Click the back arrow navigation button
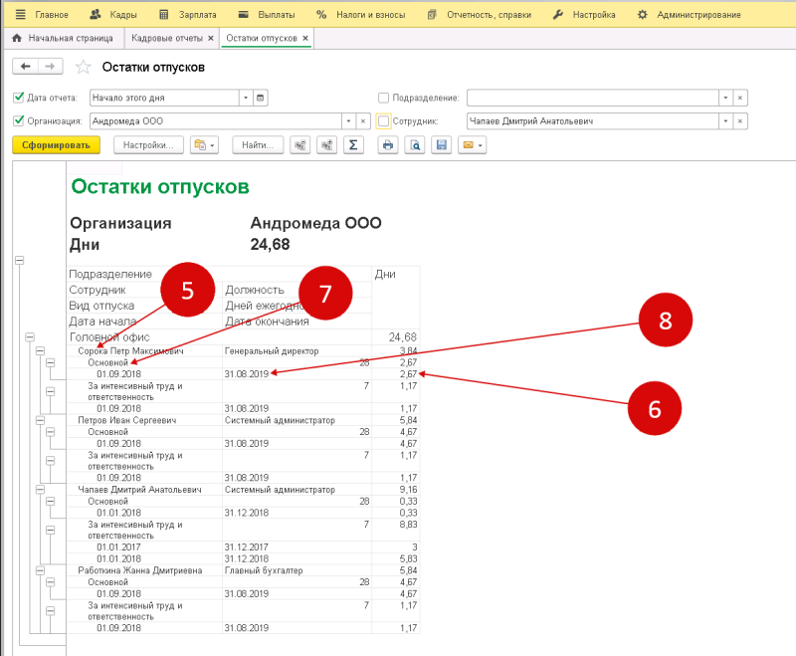 pyautogui.click(x=26, y=67)
